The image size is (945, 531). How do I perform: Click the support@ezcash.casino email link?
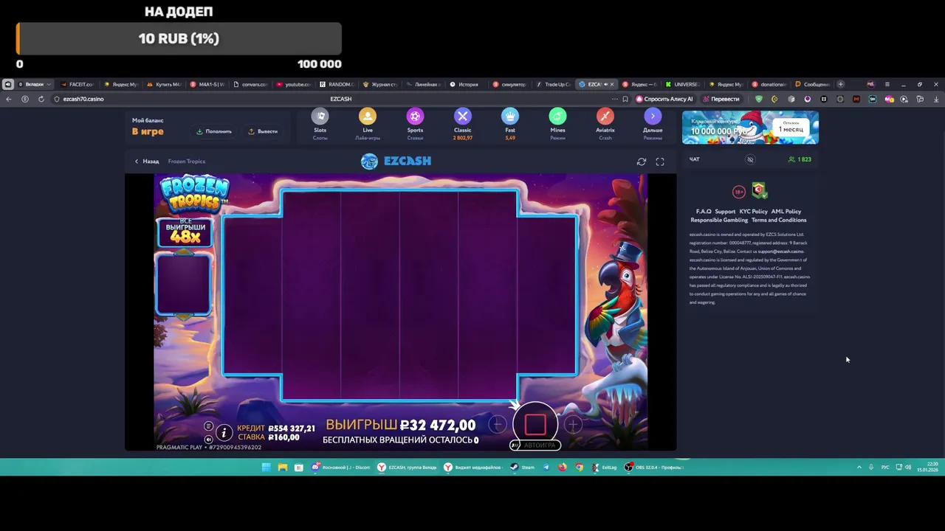[x=780, y=251]
